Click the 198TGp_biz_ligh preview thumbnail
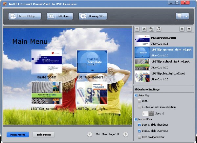This screenshot has width=197, height=143. coord(92,93)
